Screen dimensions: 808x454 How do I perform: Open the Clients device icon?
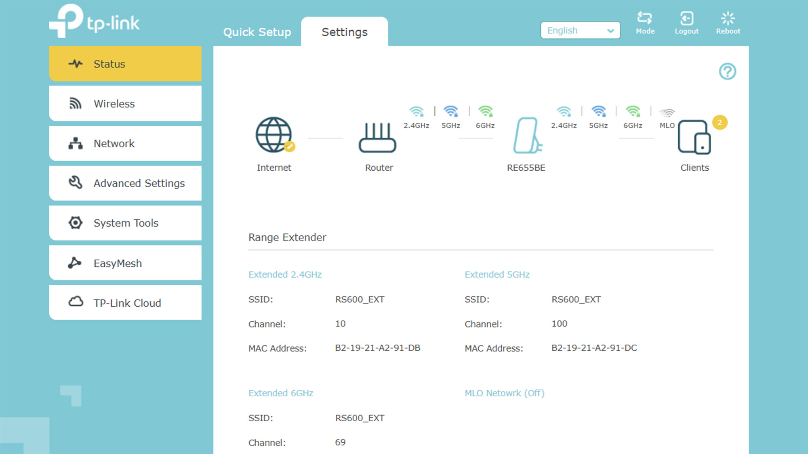click(x=694, y=137)
